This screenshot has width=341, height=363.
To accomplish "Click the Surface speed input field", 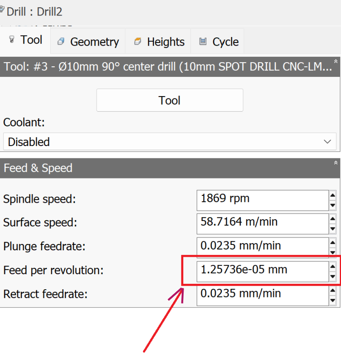I will 263,224.
